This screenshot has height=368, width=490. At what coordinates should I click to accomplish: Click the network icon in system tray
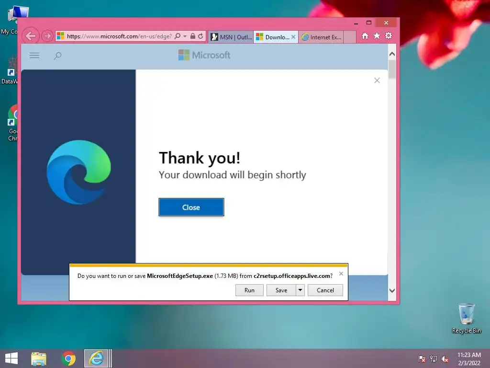434,358
